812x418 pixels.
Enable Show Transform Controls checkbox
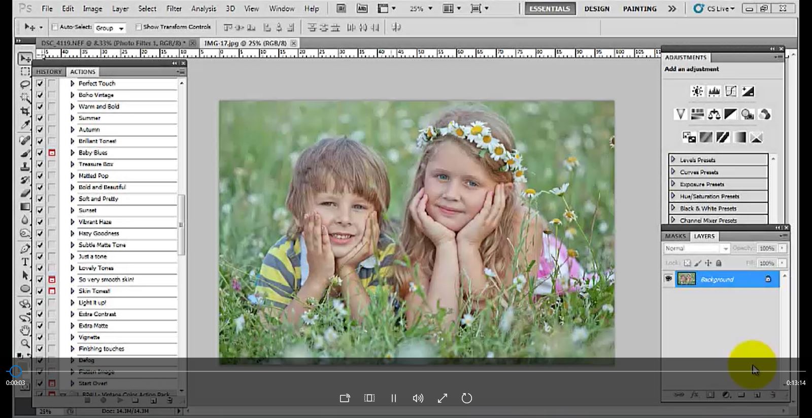[138, 27]
